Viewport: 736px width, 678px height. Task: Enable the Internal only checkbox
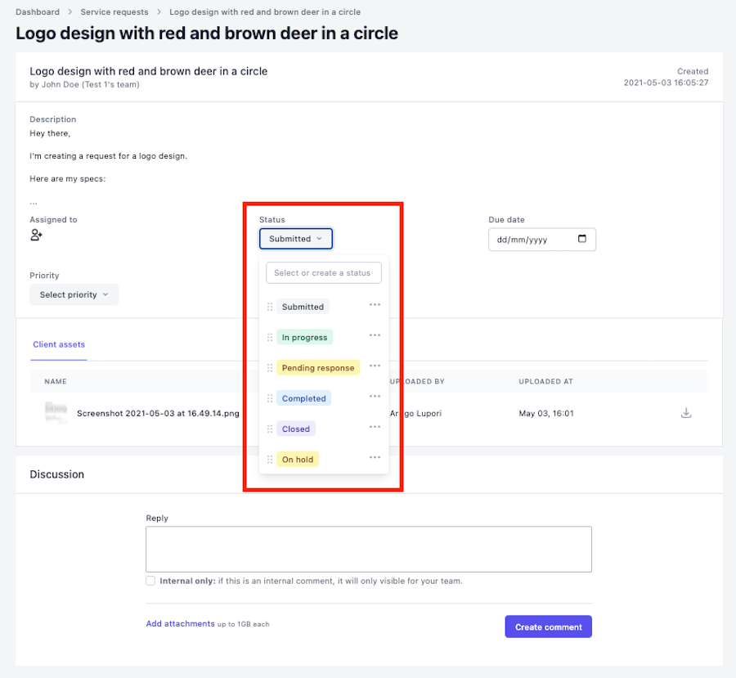(150, 580)
